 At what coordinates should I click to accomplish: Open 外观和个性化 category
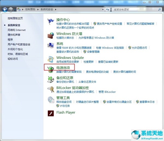15,49
